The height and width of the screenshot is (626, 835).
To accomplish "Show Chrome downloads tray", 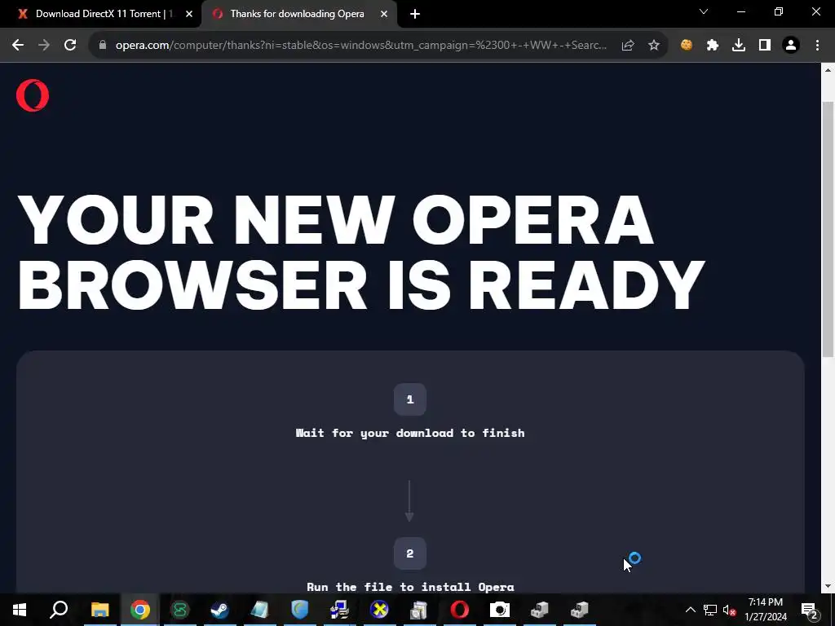I will pos(739,46).
